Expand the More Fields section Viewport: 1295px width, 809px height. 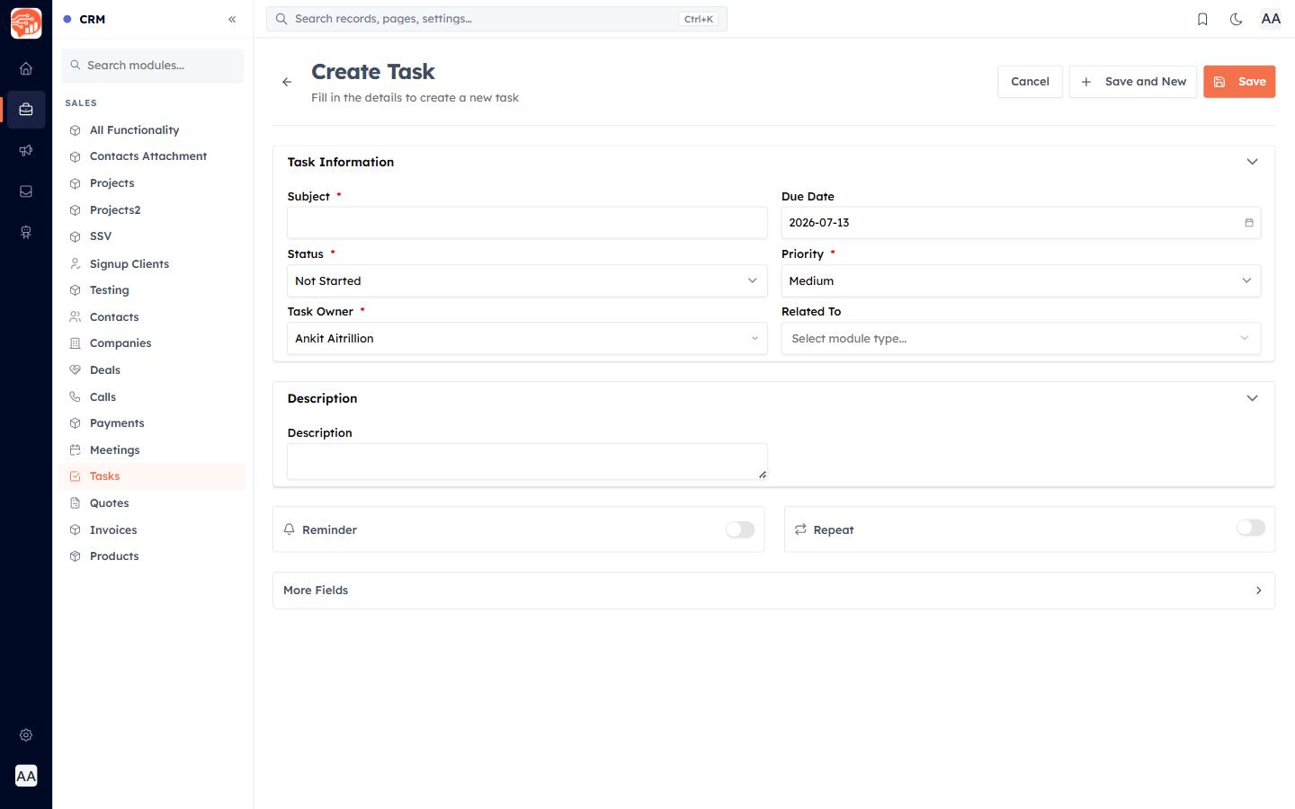pyautogui.click(x=773, y=591)
